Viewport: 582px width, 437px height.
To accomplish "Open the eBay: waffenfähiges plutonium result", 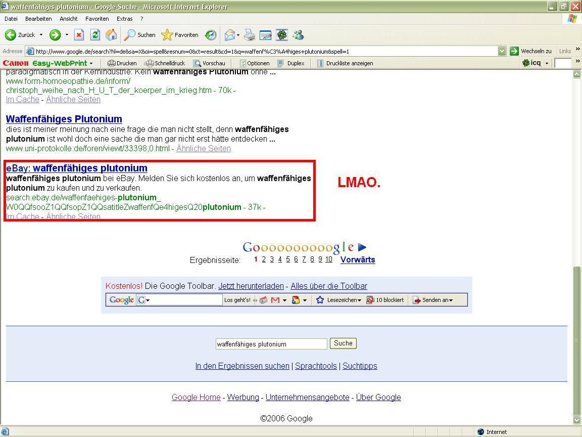I will pos(77,168).
